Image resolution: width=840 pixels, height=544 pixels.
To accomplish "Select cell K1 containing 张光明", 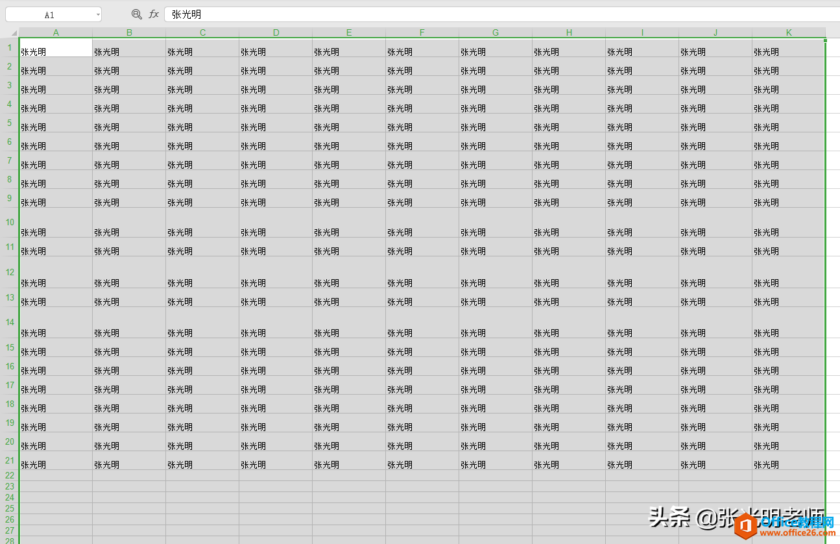I will (x=789, y=47).
